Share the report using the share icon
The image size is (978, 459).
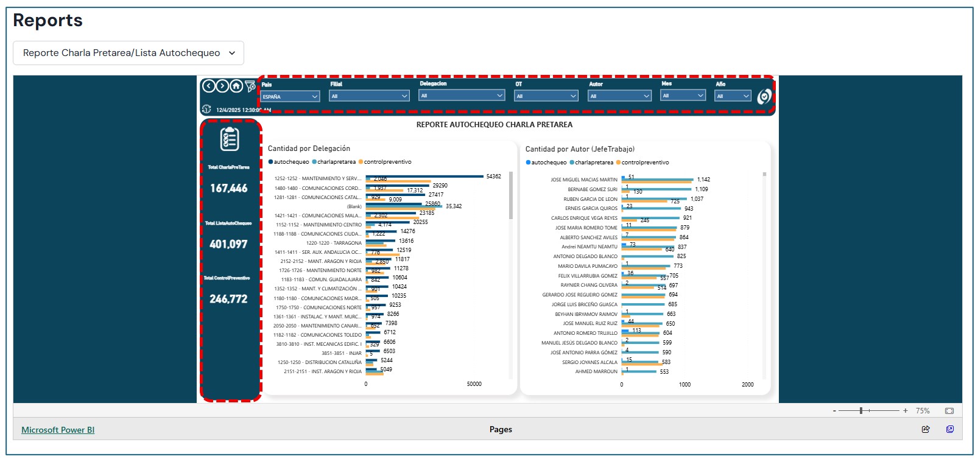tap(926, 429)
